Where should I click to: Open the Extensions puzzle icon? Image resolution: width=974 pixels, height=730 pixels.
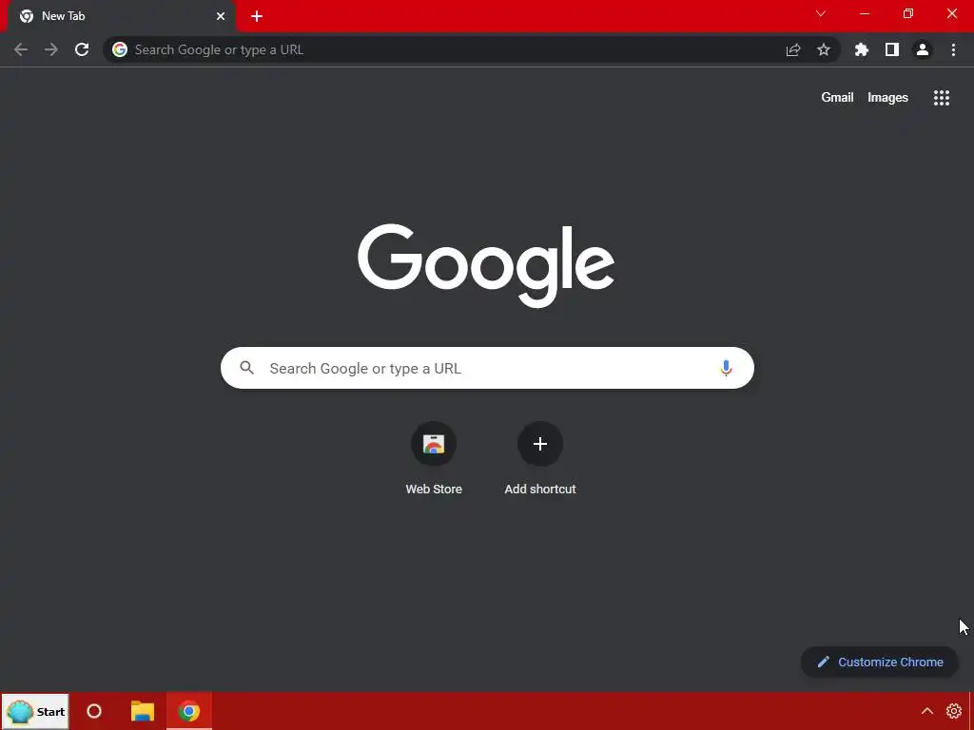click(x=862, y=49)
